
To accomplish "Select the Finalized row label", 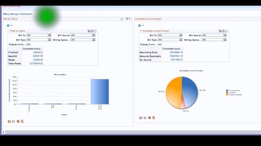I will [13, 52].
